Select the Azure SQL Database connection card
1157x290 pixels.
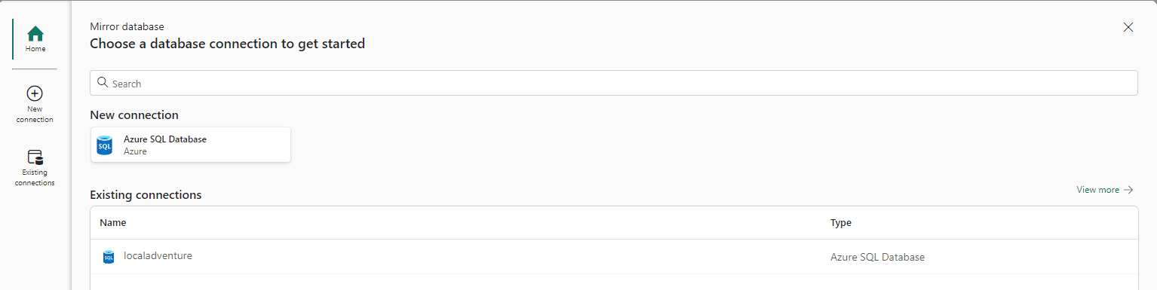coord(191,145)
